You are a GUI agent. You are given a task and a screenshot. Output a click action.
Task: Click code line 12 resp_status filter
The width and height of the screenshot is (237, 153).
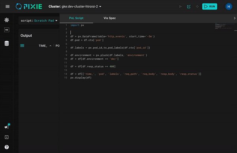point(93,67)
